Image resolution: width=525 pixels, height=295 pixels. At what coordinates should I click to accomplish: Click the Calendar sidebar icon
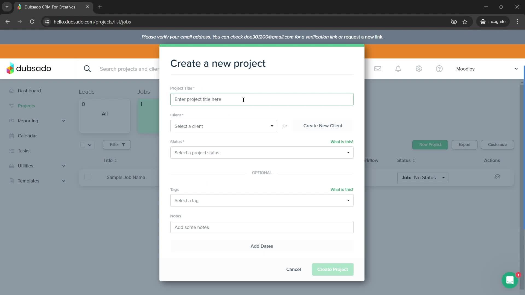11,136
